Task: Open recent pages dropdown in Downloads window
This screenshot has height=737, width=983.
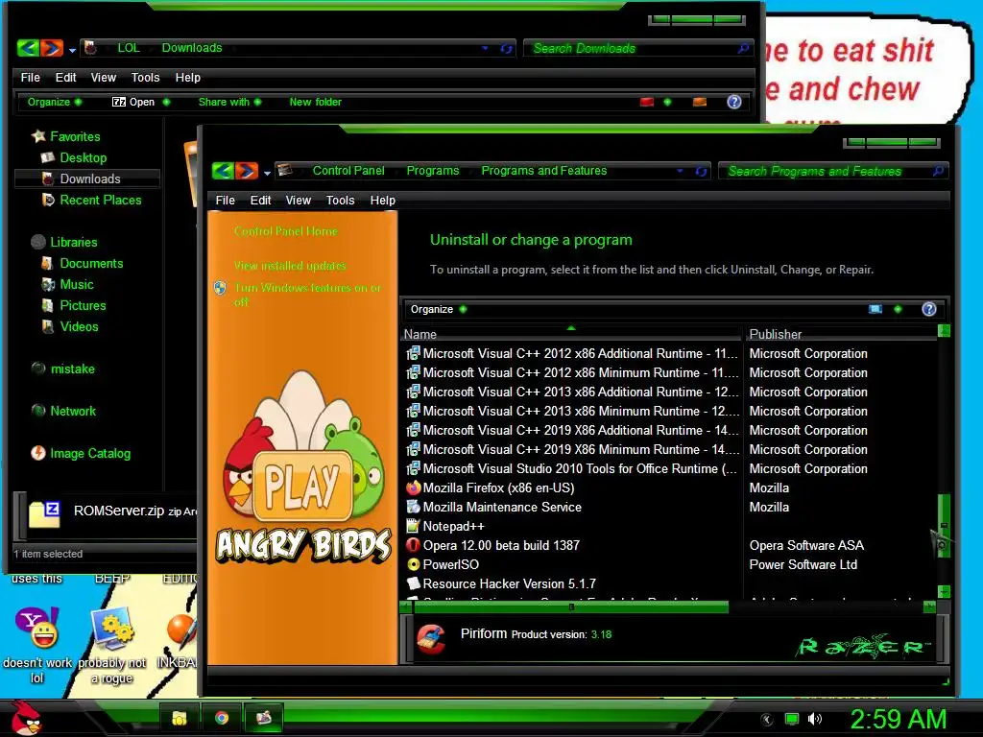Action: coord(72,50)
